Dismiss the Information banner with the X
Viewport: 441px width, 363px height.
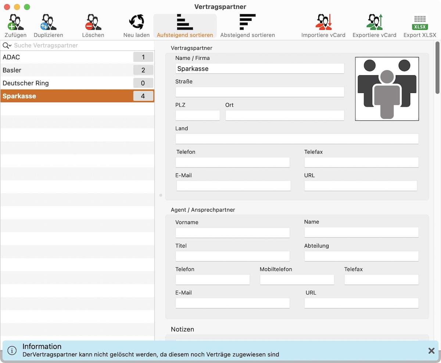pos(431,351)
